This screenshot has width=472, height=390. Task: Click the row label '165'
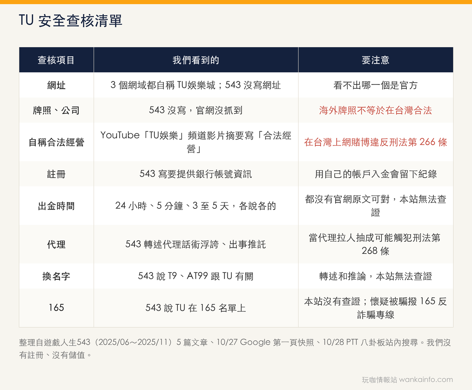[x=56, y=308]
